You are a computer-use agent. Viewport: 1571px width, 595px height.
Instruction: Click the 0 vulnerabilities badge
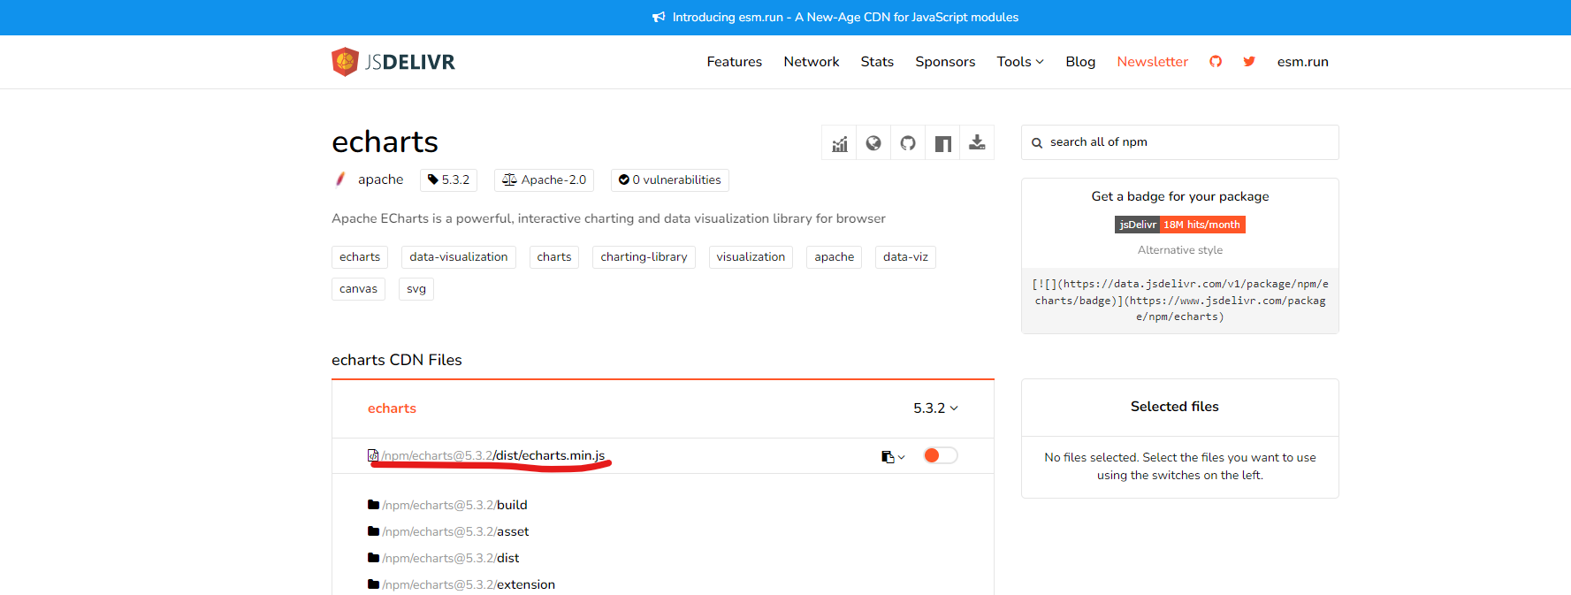click(669, 180)
